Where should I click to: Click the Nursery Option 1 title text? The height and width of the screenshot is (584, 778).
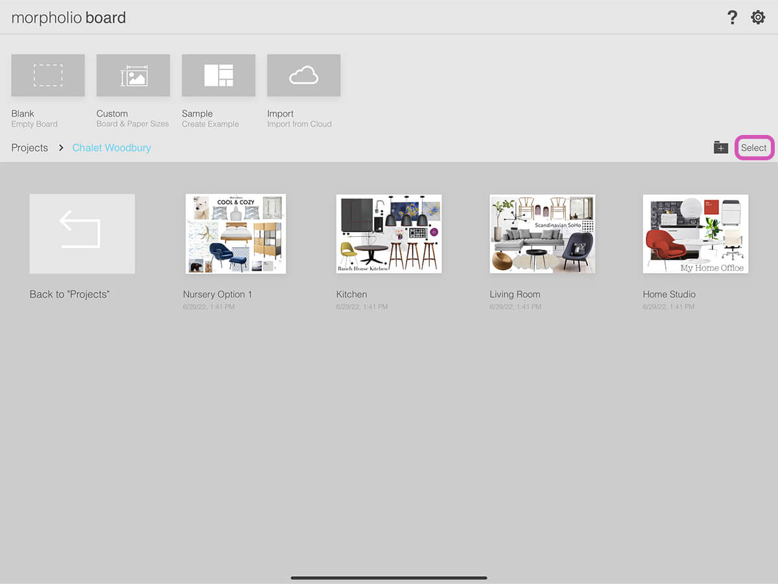tap(217, 295)
